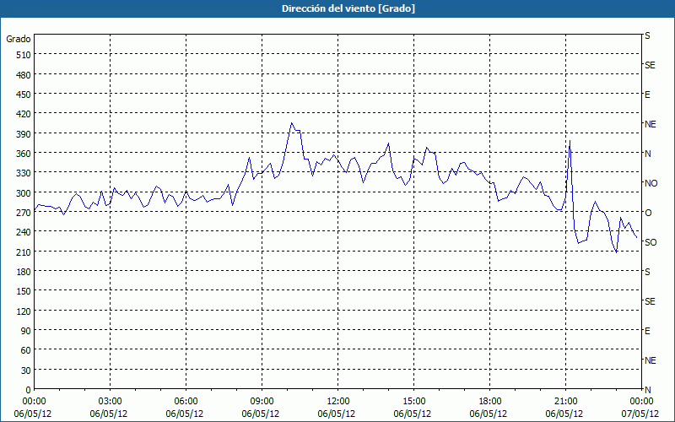Viewport: 675px width, 422px height.
Task: Select the 480 value on the degree axis
Action: 24,74
